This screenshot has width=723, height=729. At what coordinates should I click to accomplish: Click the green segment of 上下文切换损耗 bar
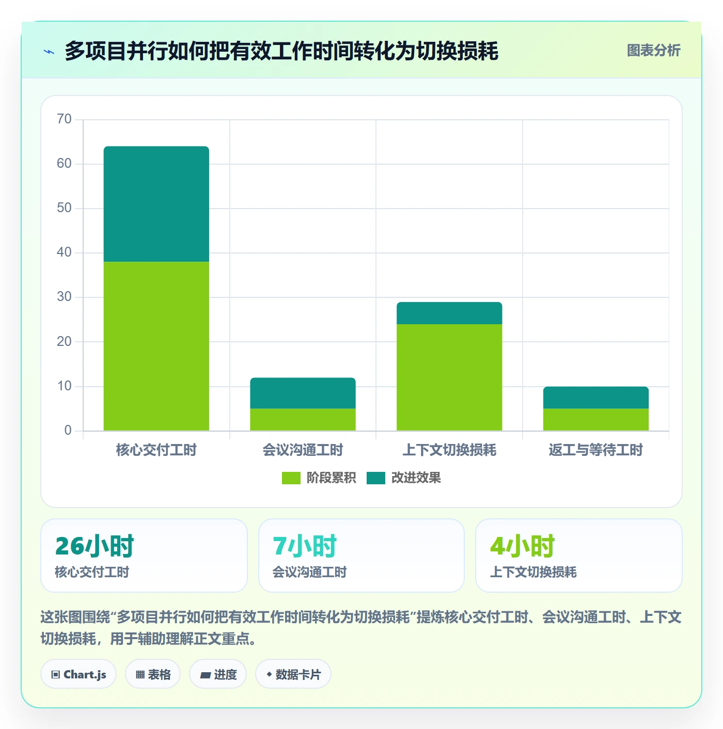(449, 377)
